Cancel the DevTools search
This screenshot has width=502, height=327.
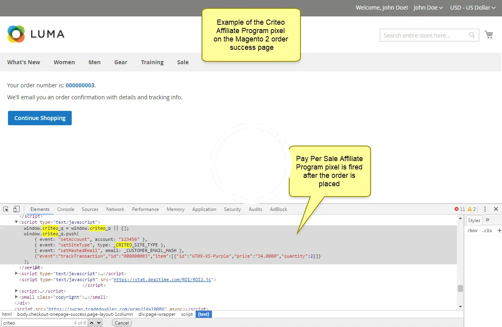coord(122,323)
